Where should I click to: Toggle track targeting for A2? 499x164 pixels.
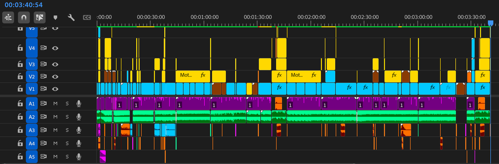point(32,117)
